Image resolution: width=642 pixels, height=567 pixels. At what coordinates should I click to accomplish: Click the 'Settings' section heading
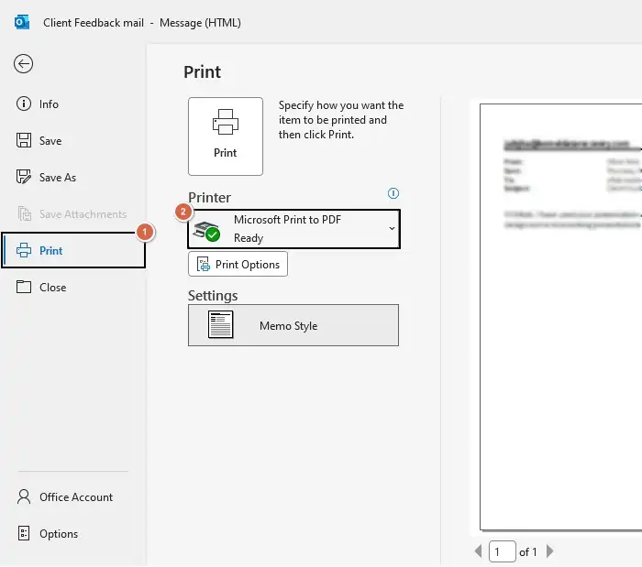[213, 296]
